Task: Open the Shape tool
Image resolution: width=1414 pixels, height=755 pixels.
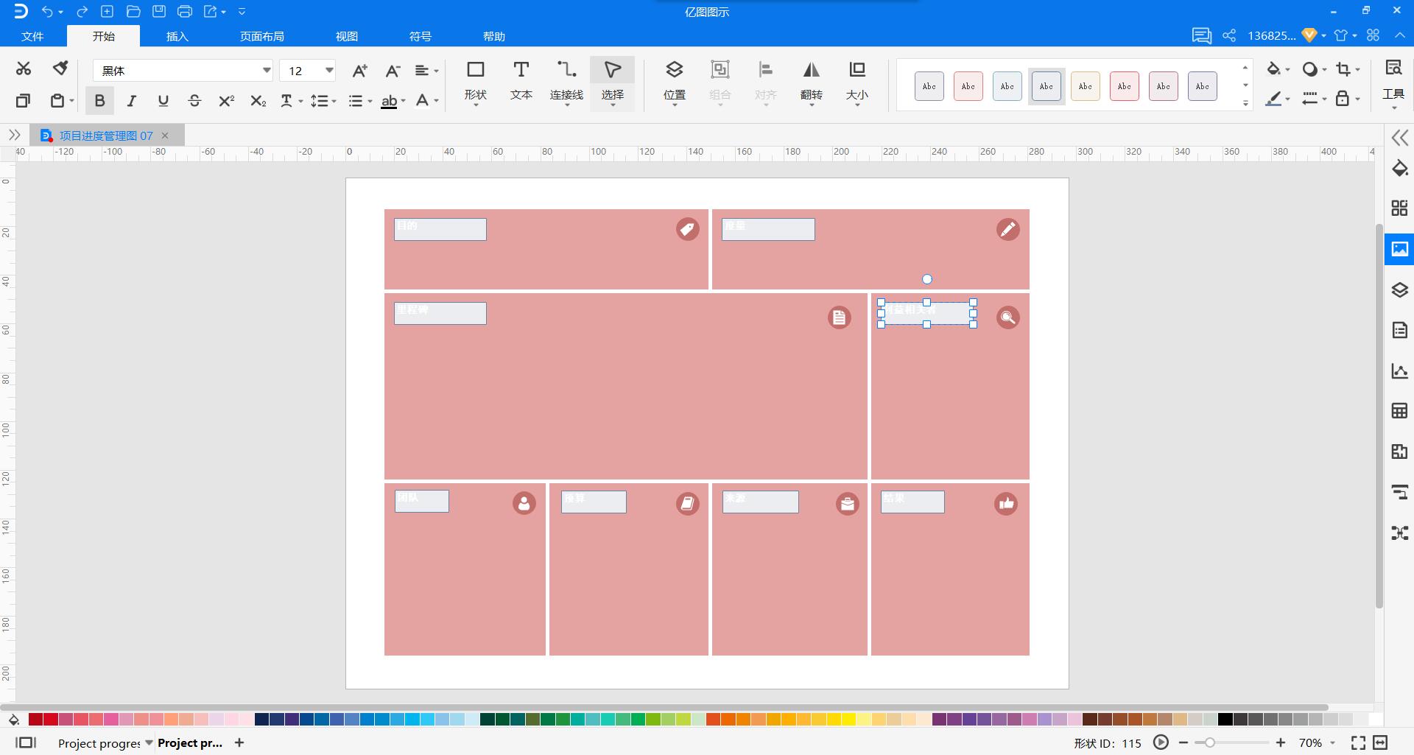Action: point(475,80)
